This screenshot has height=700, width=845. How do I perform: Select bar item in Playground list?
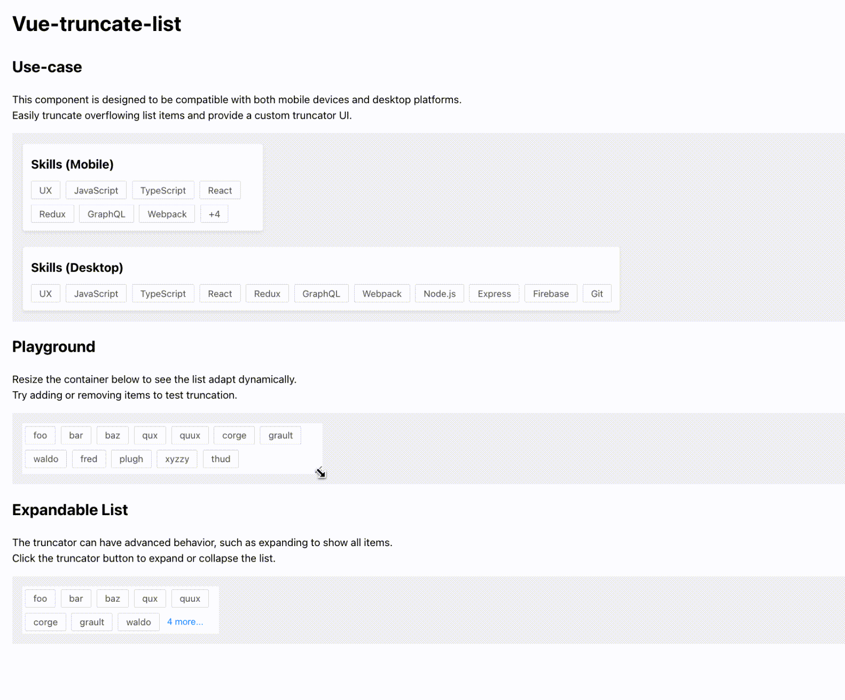tap(76, 435)
